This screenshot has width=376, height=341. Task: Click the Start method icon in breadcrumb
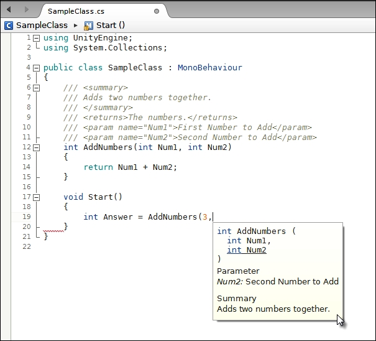pyautogui.click(x=88, y=26)
